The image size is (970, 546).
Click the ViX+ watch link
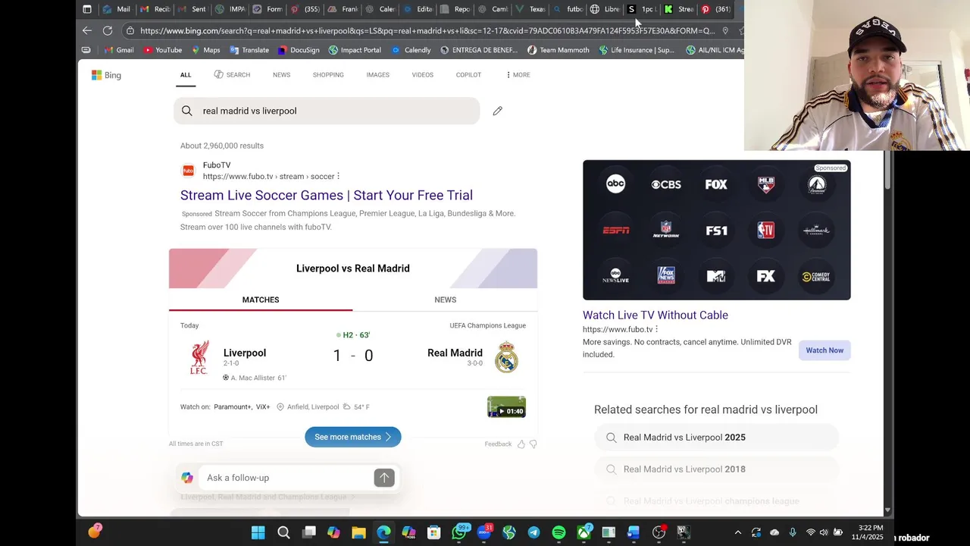pos(263,406)
